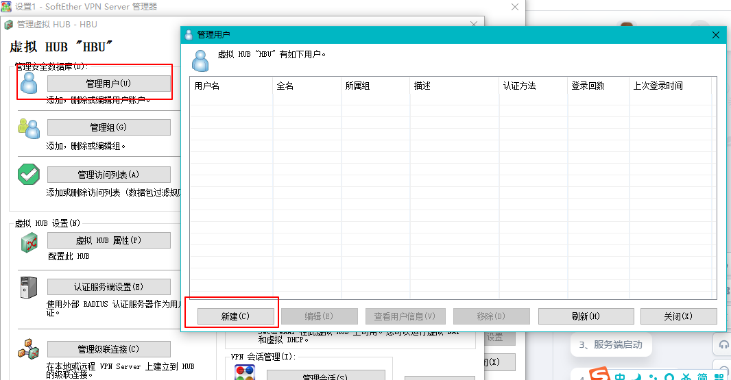
Task: Click the SoftEther VPN Server Manager title icon
Action: [6, 7]
